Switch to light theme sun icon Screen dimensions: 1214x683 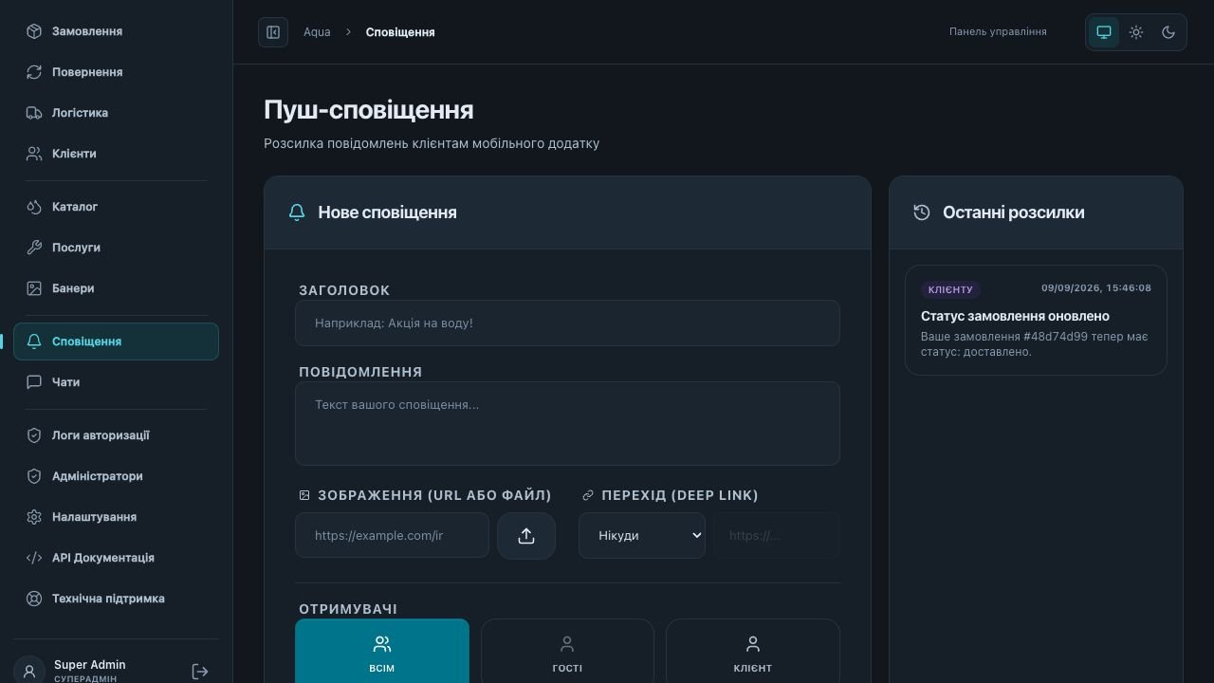[x=1136, y=32]
